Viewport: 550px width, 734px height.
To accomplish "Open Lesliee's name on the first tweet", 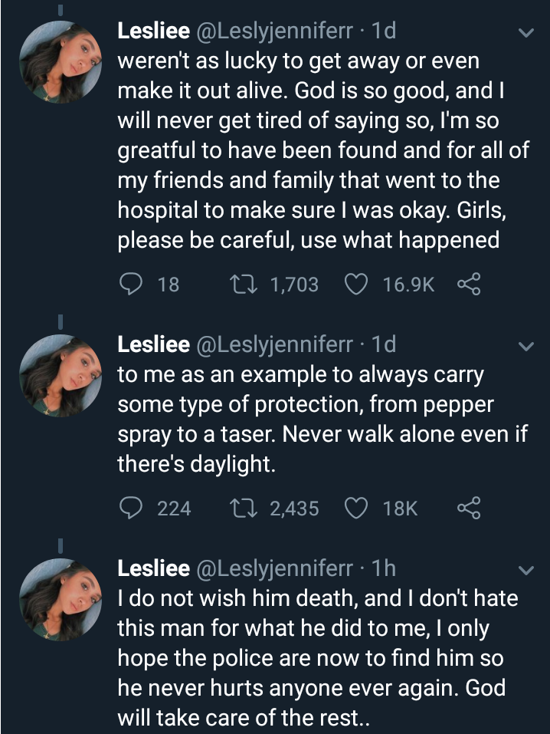I will click(153, 31).
